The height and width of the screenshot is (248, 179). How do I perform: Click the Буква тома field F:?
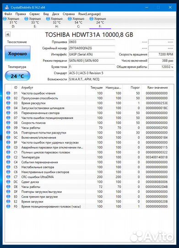point(92,67)
